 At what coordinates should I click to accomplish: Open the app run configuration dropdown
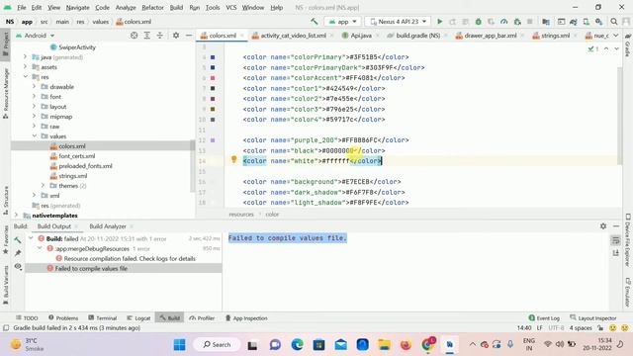coord(343,22)
